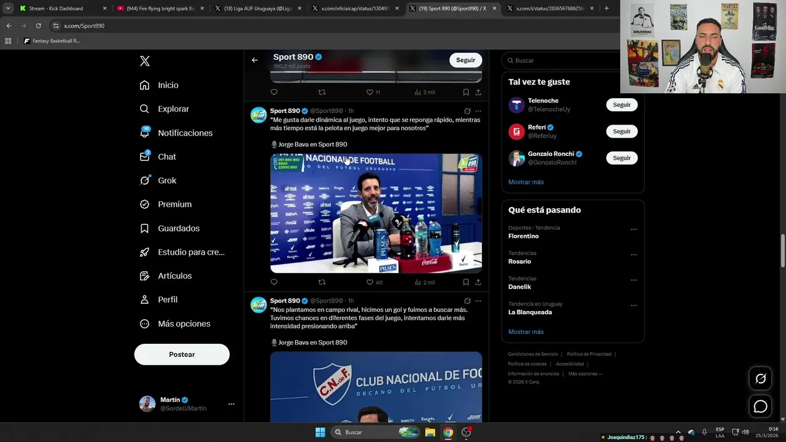Open floating Grok button at bottom right
786x442 pixels.
click(x=760, y=379)
